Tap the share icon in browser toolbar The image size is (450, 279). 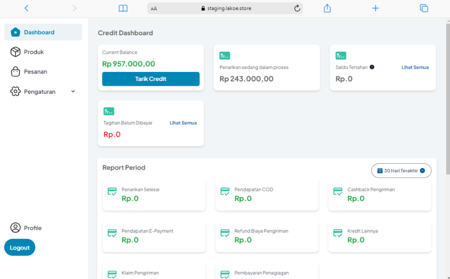(x=327, y=8)
